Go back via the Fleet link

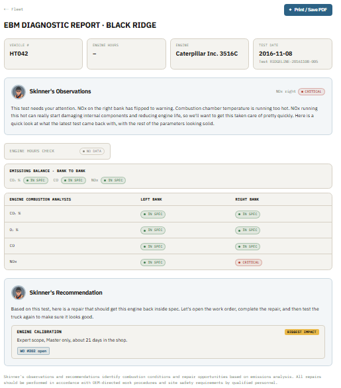(14, 9)
